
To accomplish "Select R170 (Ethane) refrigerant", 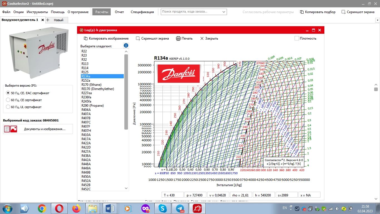I will (x=102, y=85).
